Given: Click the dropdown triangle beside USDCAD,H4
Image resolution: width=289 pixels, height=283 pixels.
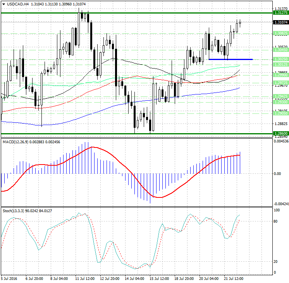Looking at the screenshot, I should point(3,4).
